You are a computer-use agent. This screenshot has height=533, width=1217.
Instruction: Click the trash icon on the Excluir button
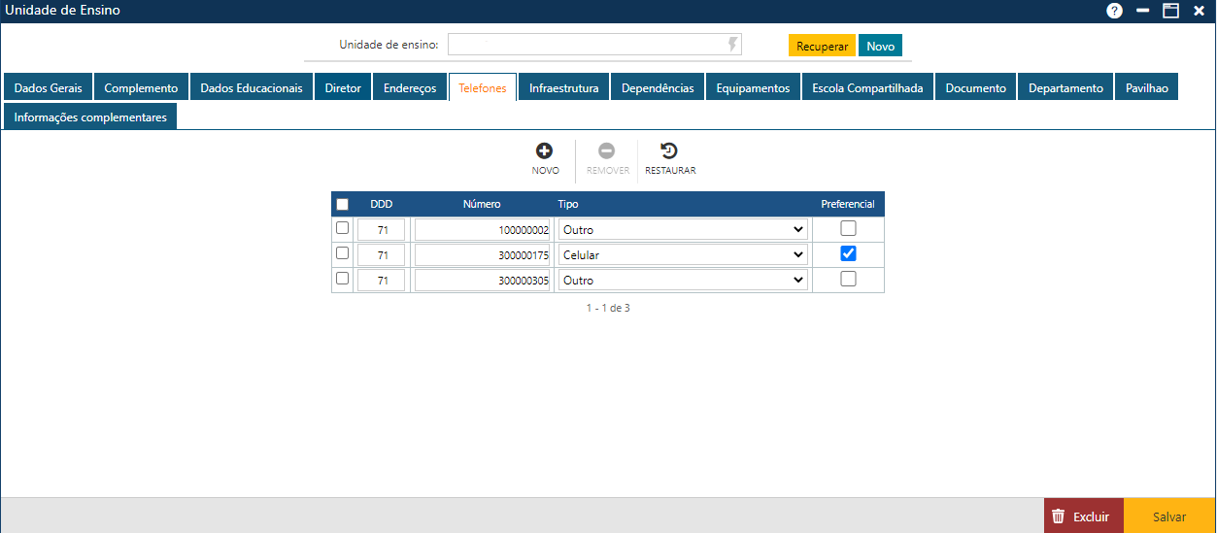[1059, 517]
